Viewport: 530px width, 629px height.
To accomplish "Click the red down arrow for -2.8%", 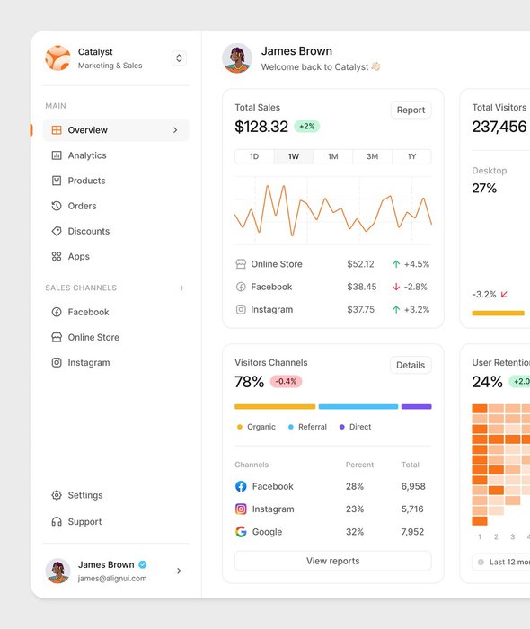I will pyautogui.click(x=396, y=287).
